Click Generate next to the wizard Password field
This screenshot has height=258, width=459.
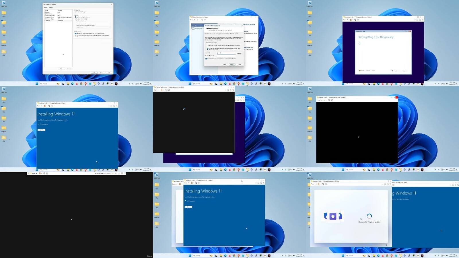(x=239, y=53)
